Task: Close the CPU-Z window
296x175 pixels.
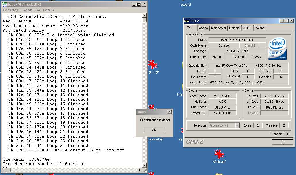Action: point(291,21)
